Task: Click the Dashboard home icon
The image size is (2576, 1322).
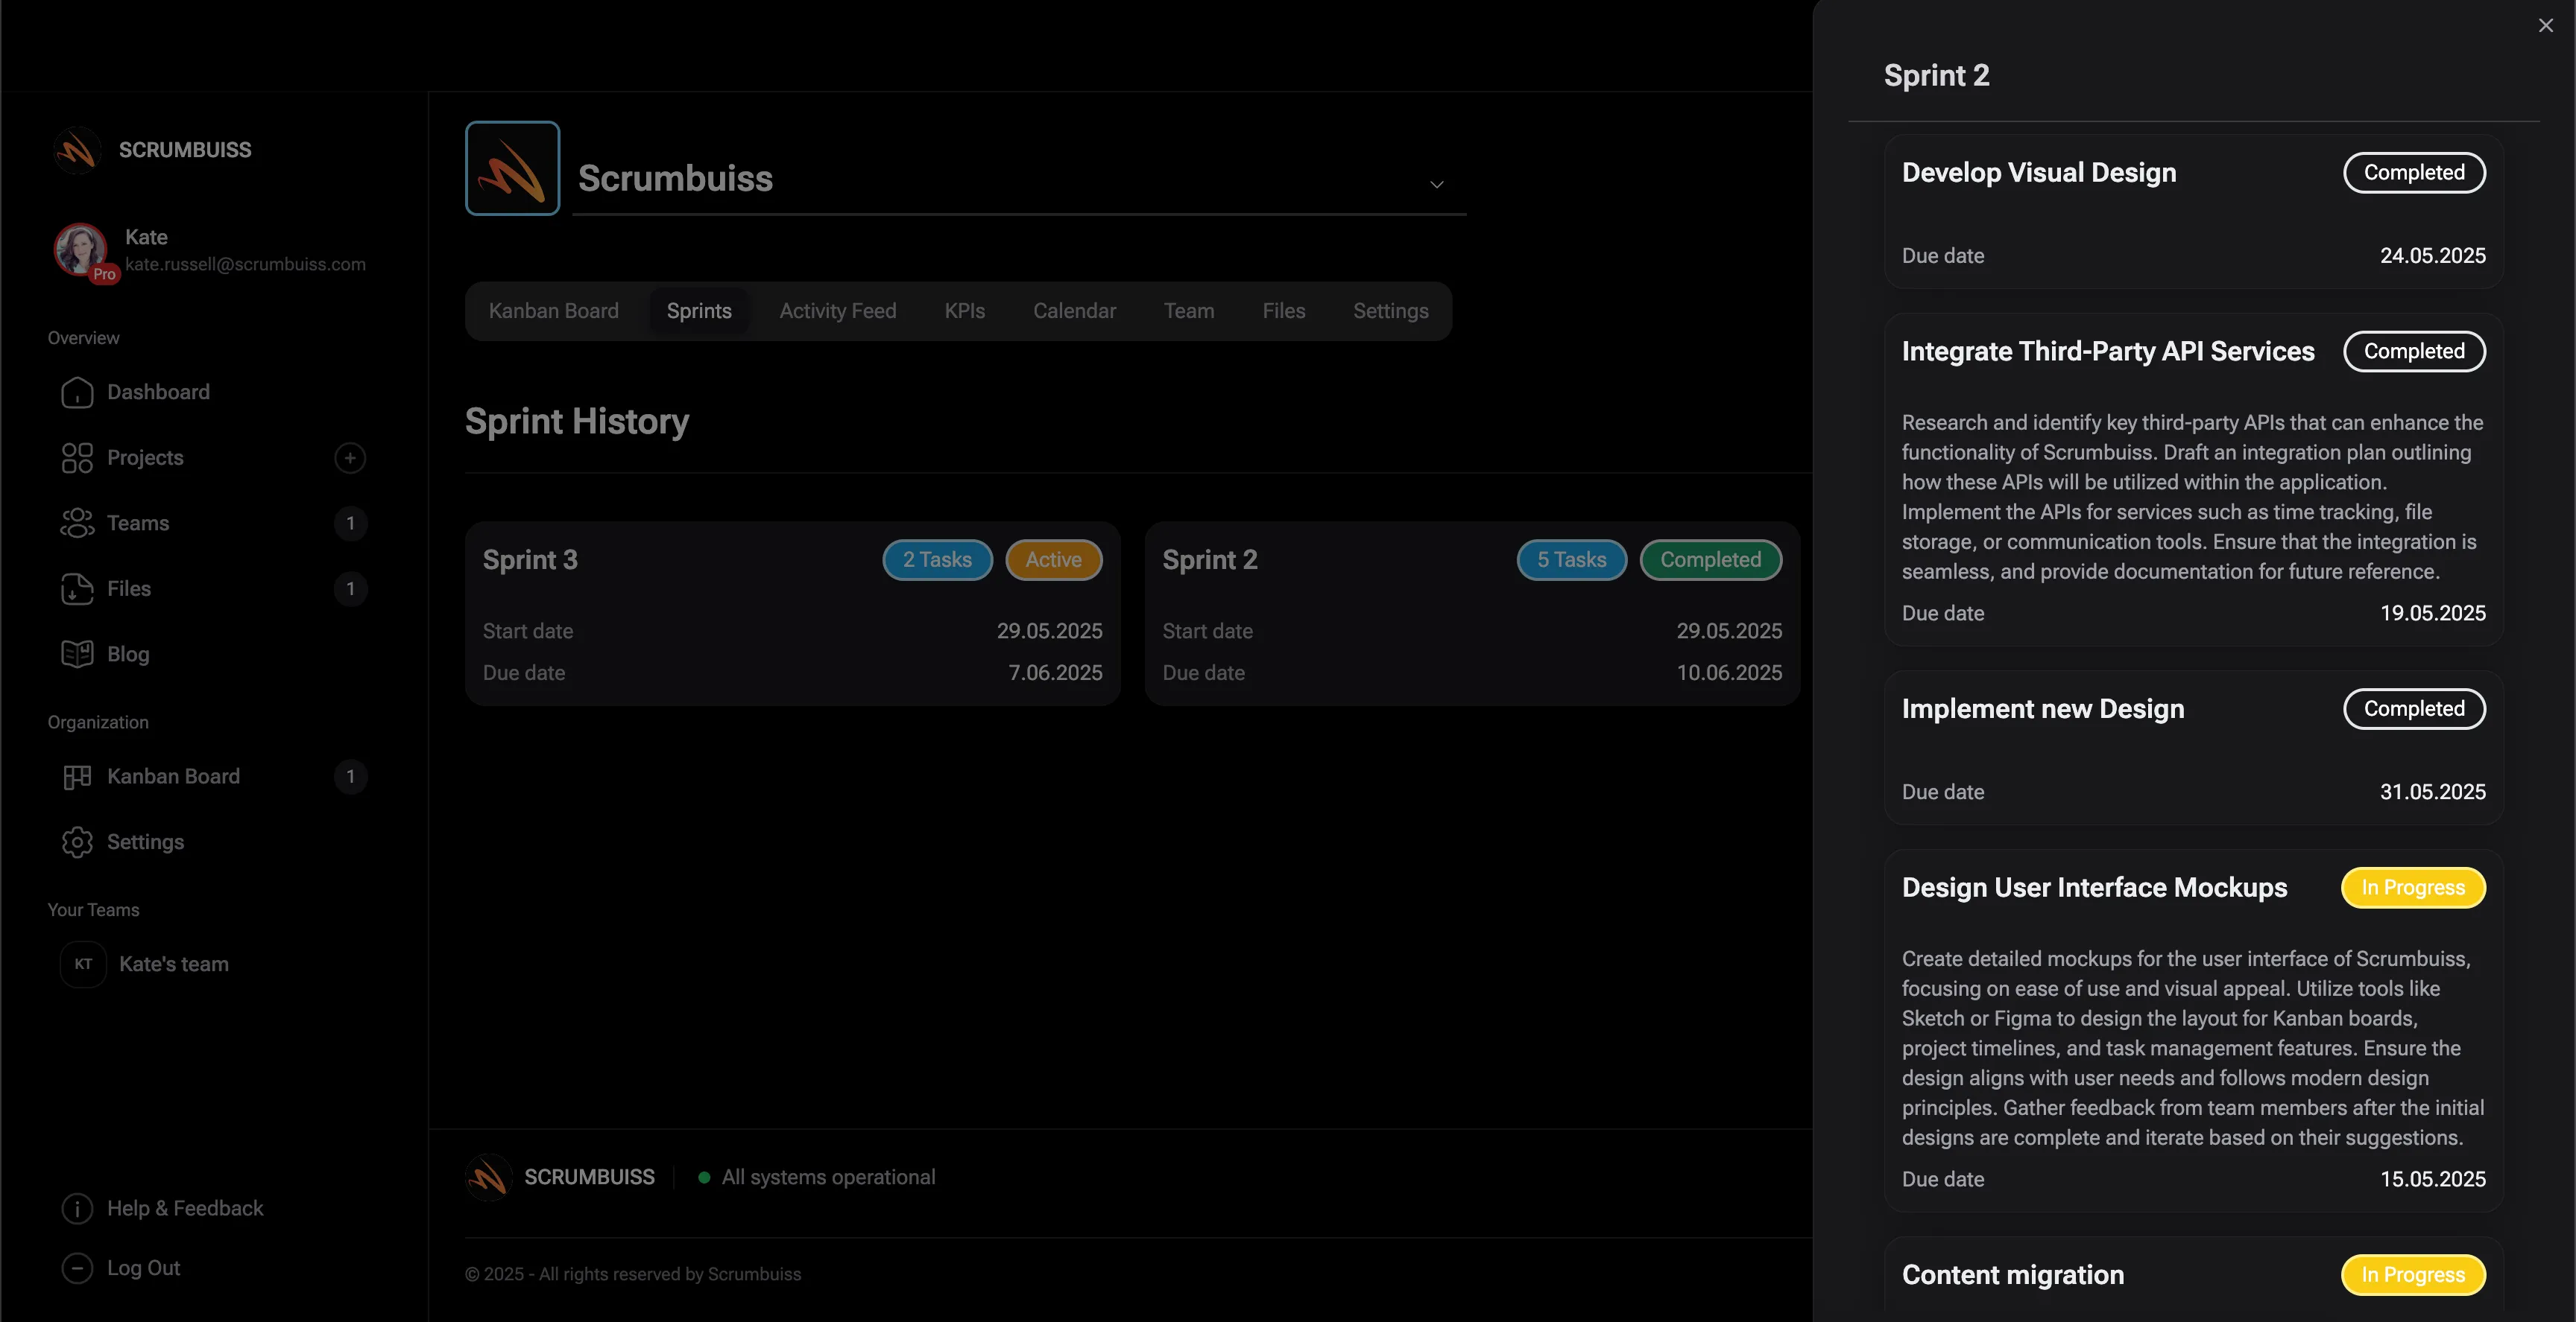Action: 77,393
